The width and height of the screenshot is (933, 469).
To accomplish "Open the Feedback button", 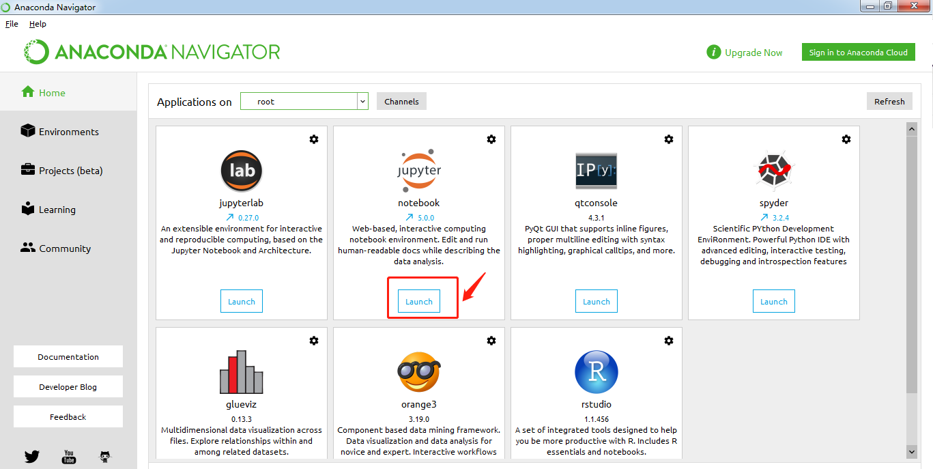I will tap(68, 416).
